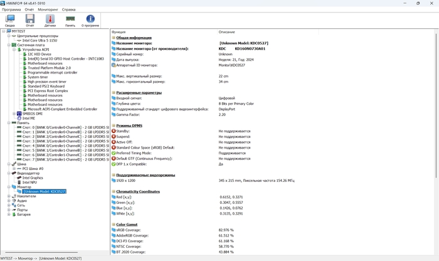Screen dimensions: 439x261
Task: Select Trusted Platform Module 2.0 device
Action: [x=49, y=68]
